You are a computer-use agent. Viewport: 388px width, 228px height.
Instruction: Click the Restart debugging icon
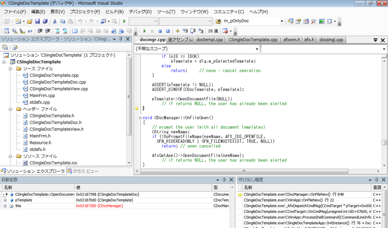tap(168, 31)
